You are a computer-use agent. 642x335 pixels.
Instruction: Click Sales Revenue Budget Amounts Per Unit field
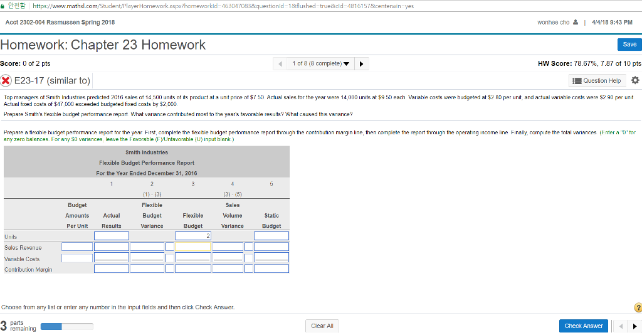(77, 247)
